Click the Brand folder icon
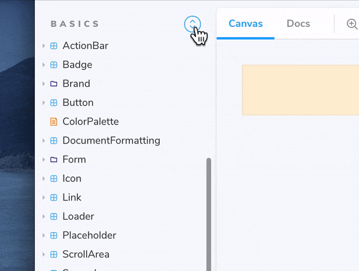 [x=54, y=84]
